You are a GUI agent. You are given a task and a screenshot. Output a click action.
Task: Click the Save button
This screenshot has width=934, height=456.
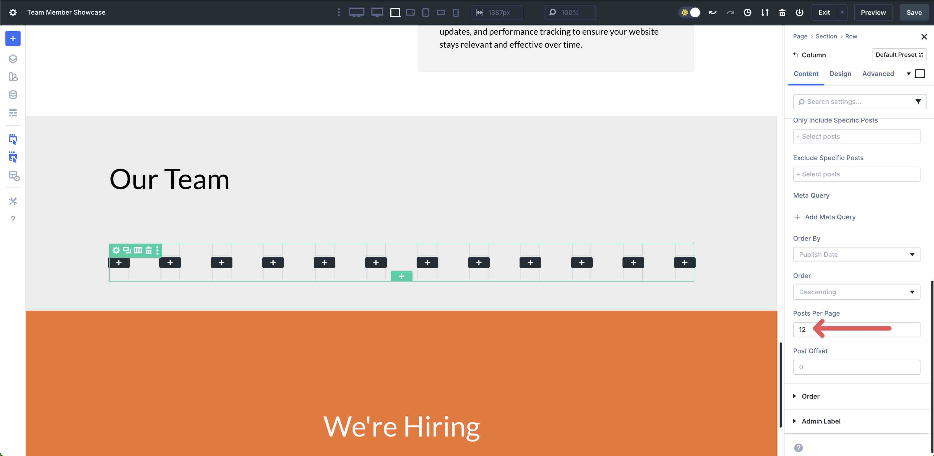pyautogui.click(x=914, y=12)
